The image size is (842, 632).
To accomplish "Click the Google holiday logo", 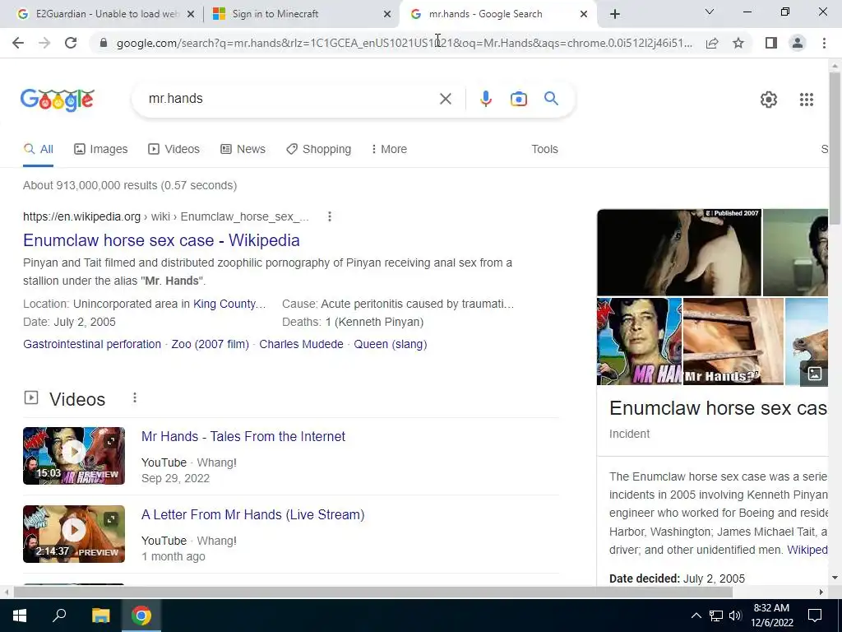I will (x=58, y=100).
